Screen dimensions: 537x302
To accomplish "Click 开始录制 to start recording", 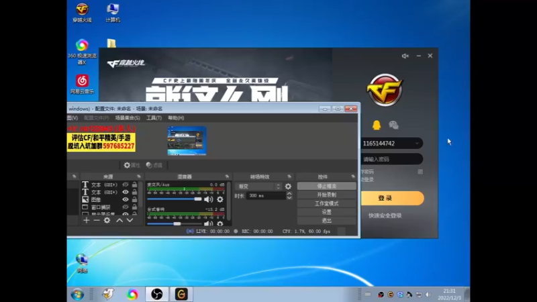I will [327, 195].
